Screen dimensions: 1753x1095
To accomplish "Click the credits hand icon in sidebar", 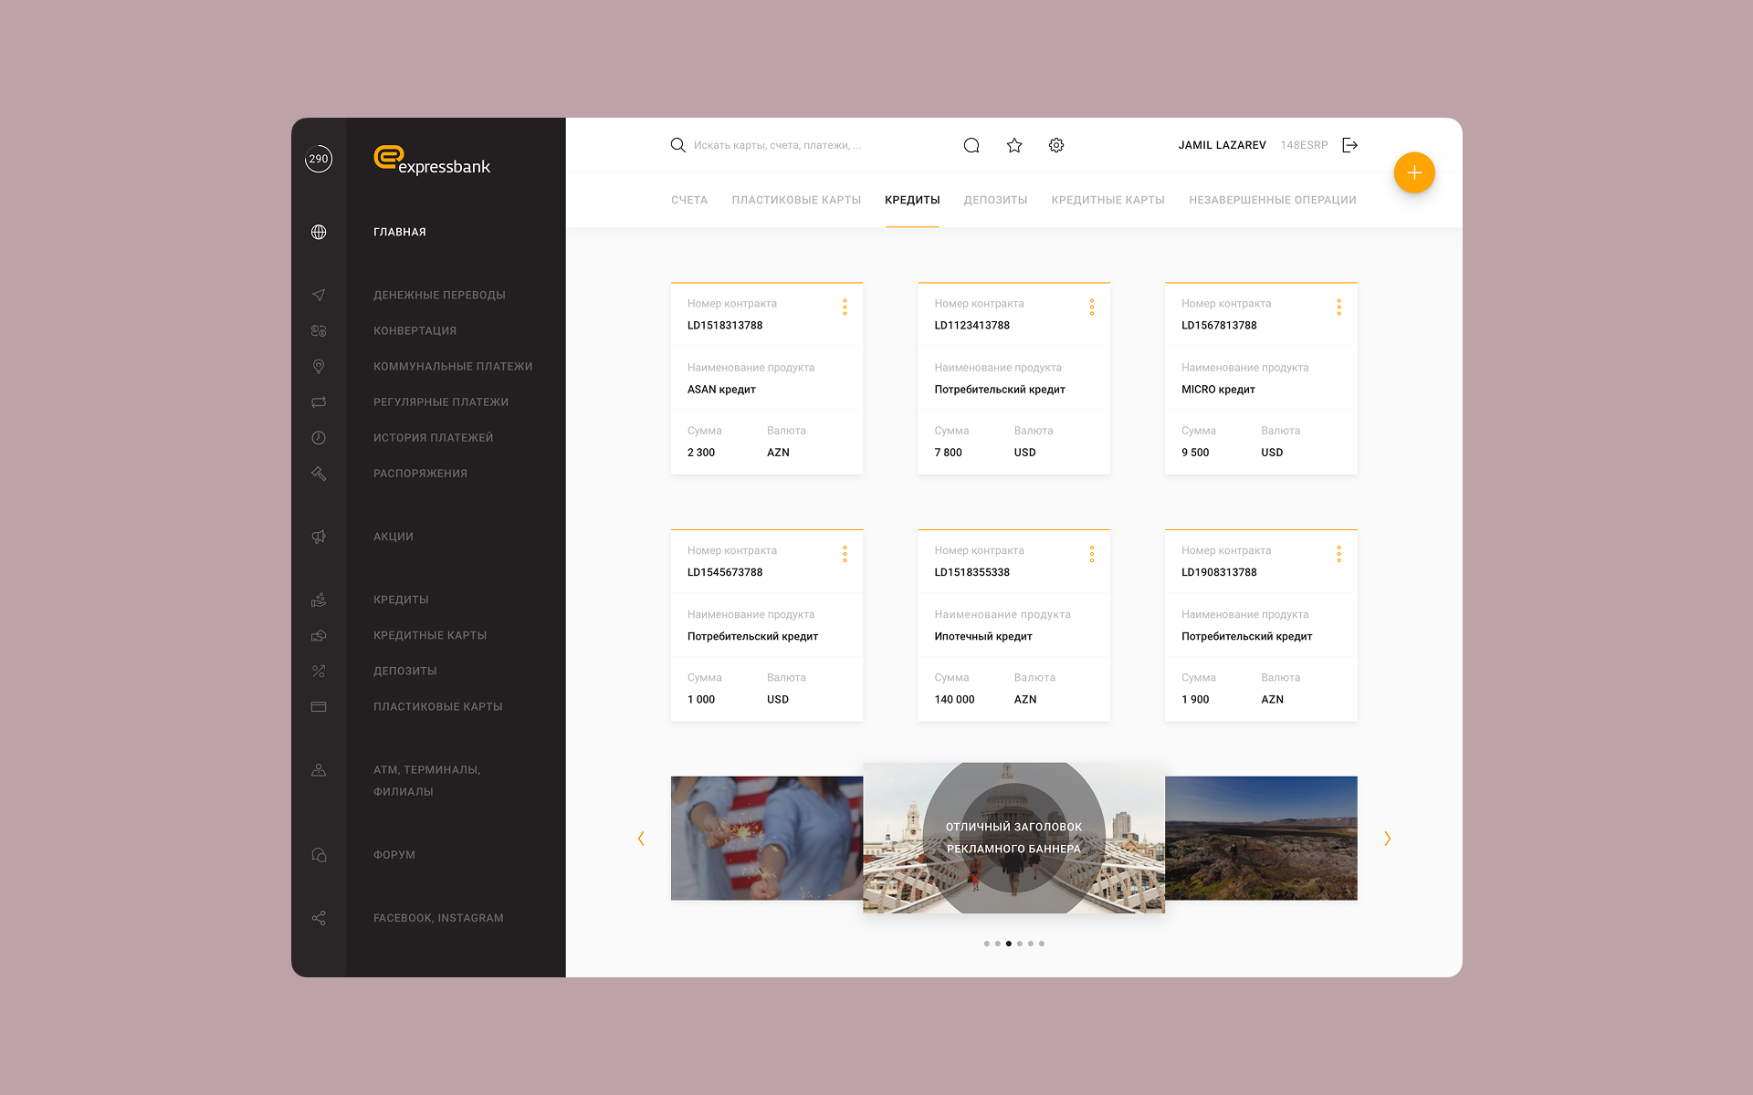I will click(x=319, y=600).
